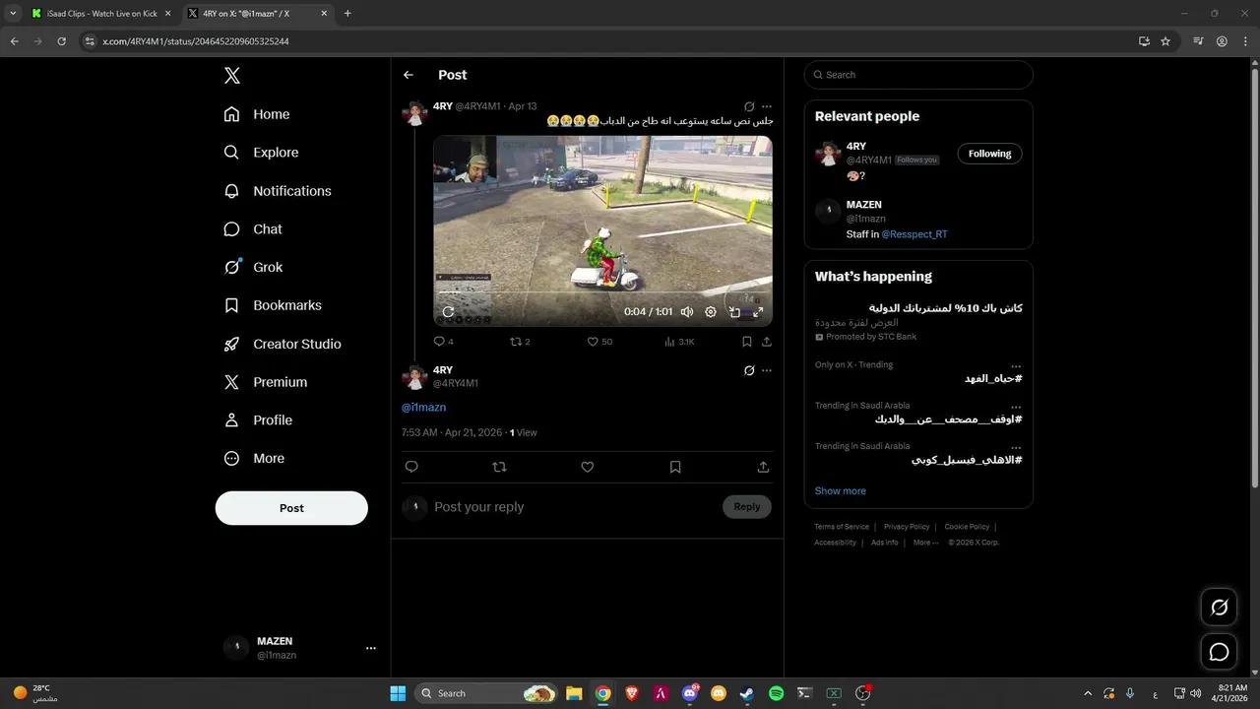Open options for the اوقف__مصحف__عن__والديك# trend
This screenshot has height=709, width=1260.
click(1016, 407)
